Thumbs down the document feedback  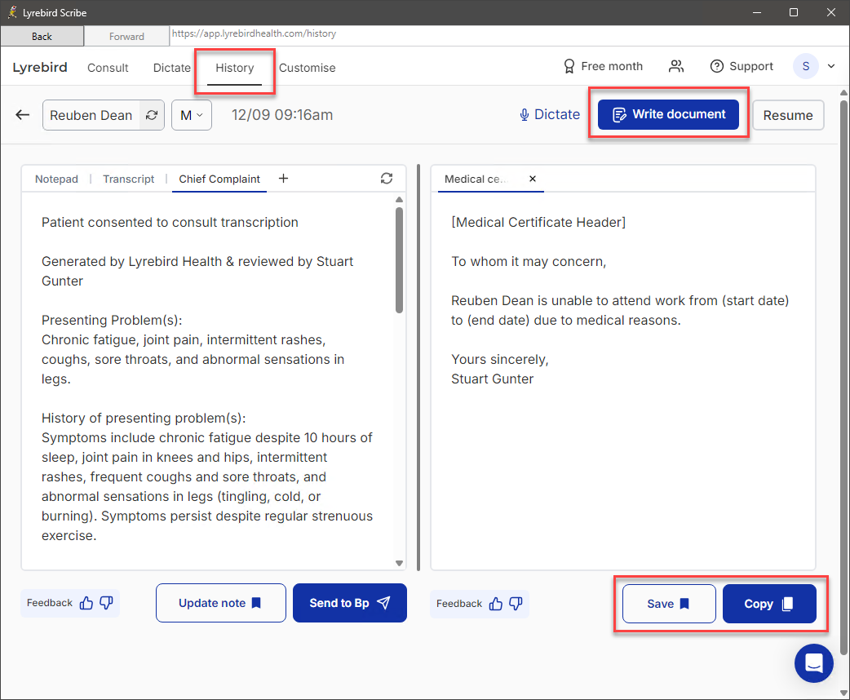[x=516, y=604]
